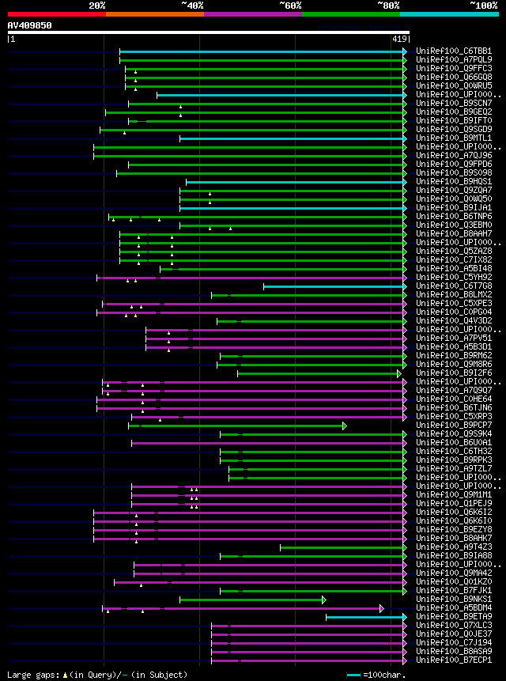Open the UniRef100_Q1PEJ9 entry

(454, 503)
